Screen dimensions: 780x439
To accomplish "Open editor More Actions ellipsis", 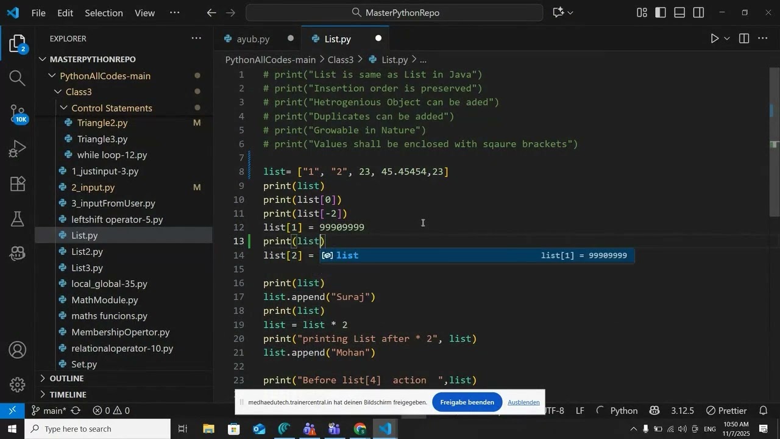I will coord(763,38).
